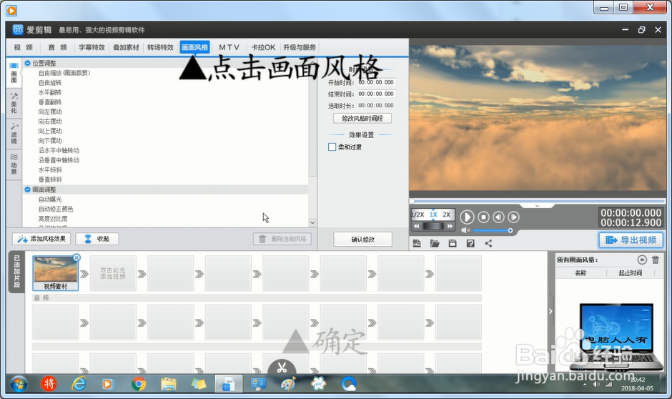Select the 水平翻转 effect
Image resolution: width=672 pixels, height=399 pixels.
(50, 92)
